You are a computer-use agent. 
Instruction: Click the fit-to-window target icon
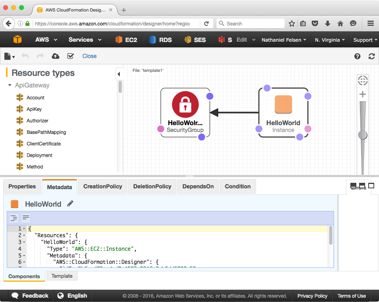pos(363,80)
